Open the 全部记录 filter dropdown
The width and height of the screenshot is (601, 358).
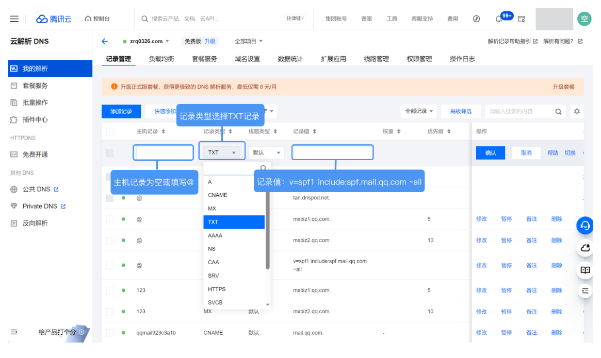point(419,111)
